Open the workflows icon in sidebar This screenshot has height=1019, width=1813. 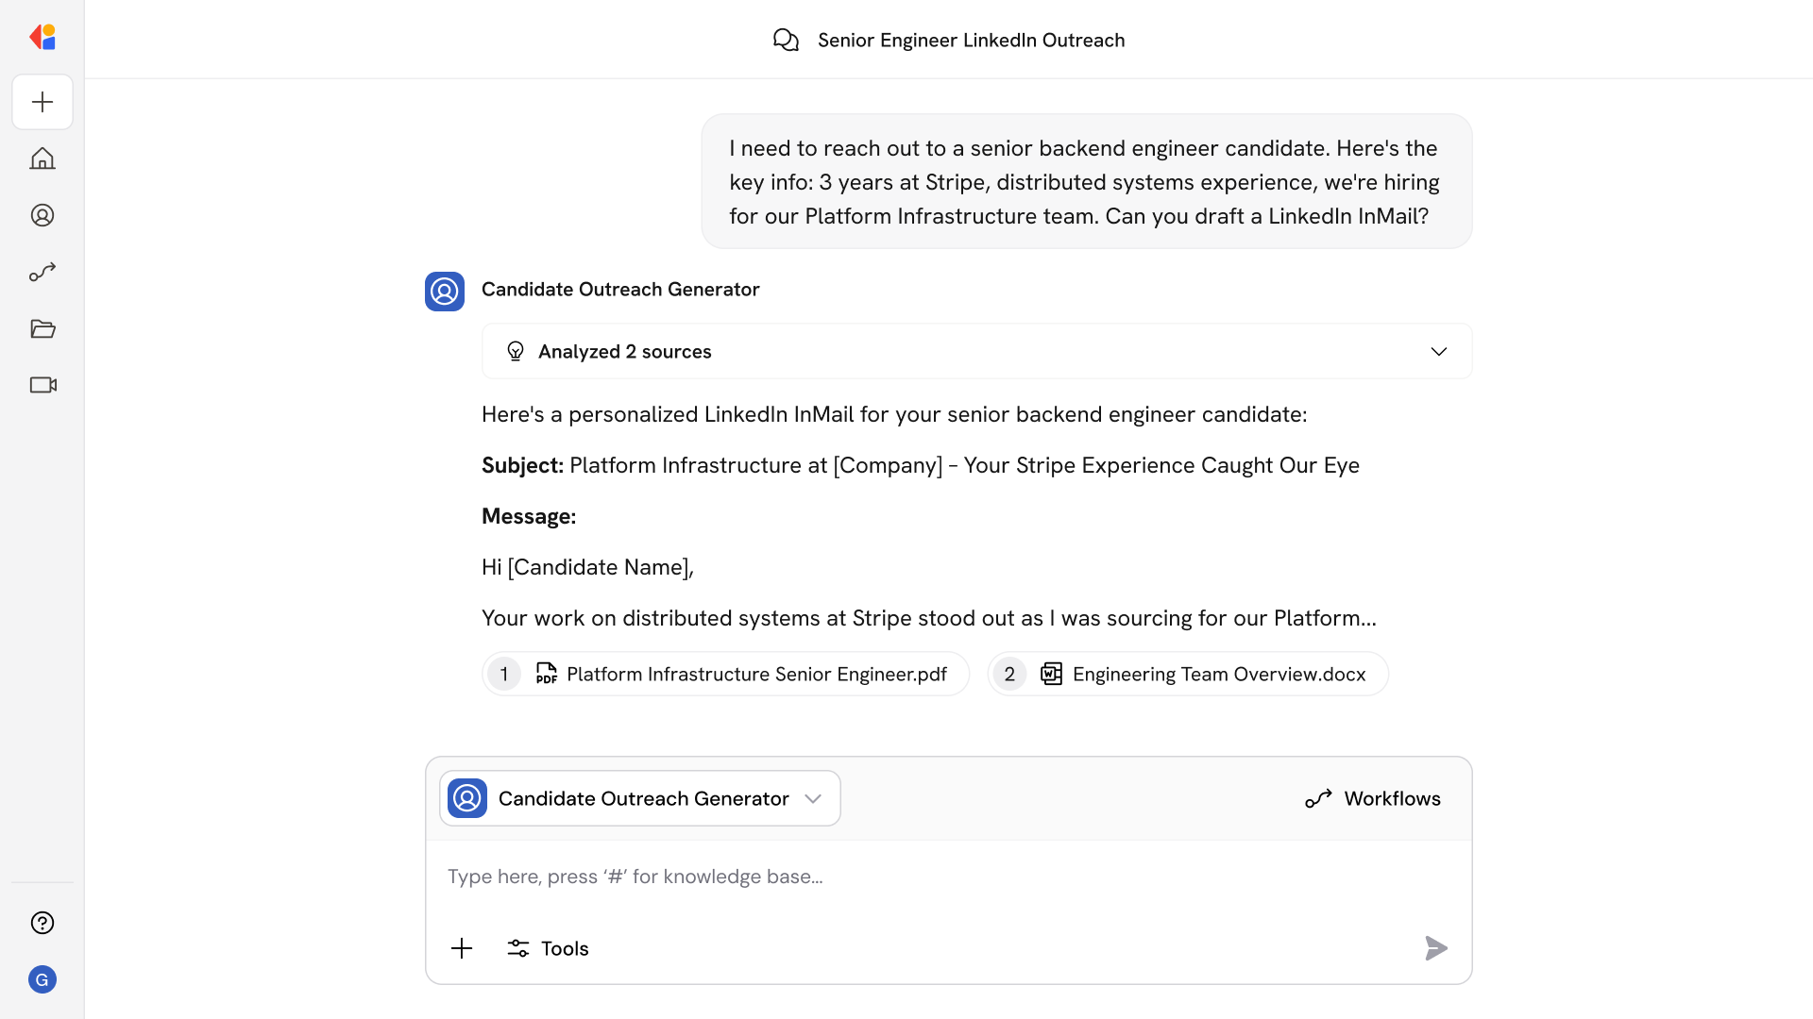[42, 273]
